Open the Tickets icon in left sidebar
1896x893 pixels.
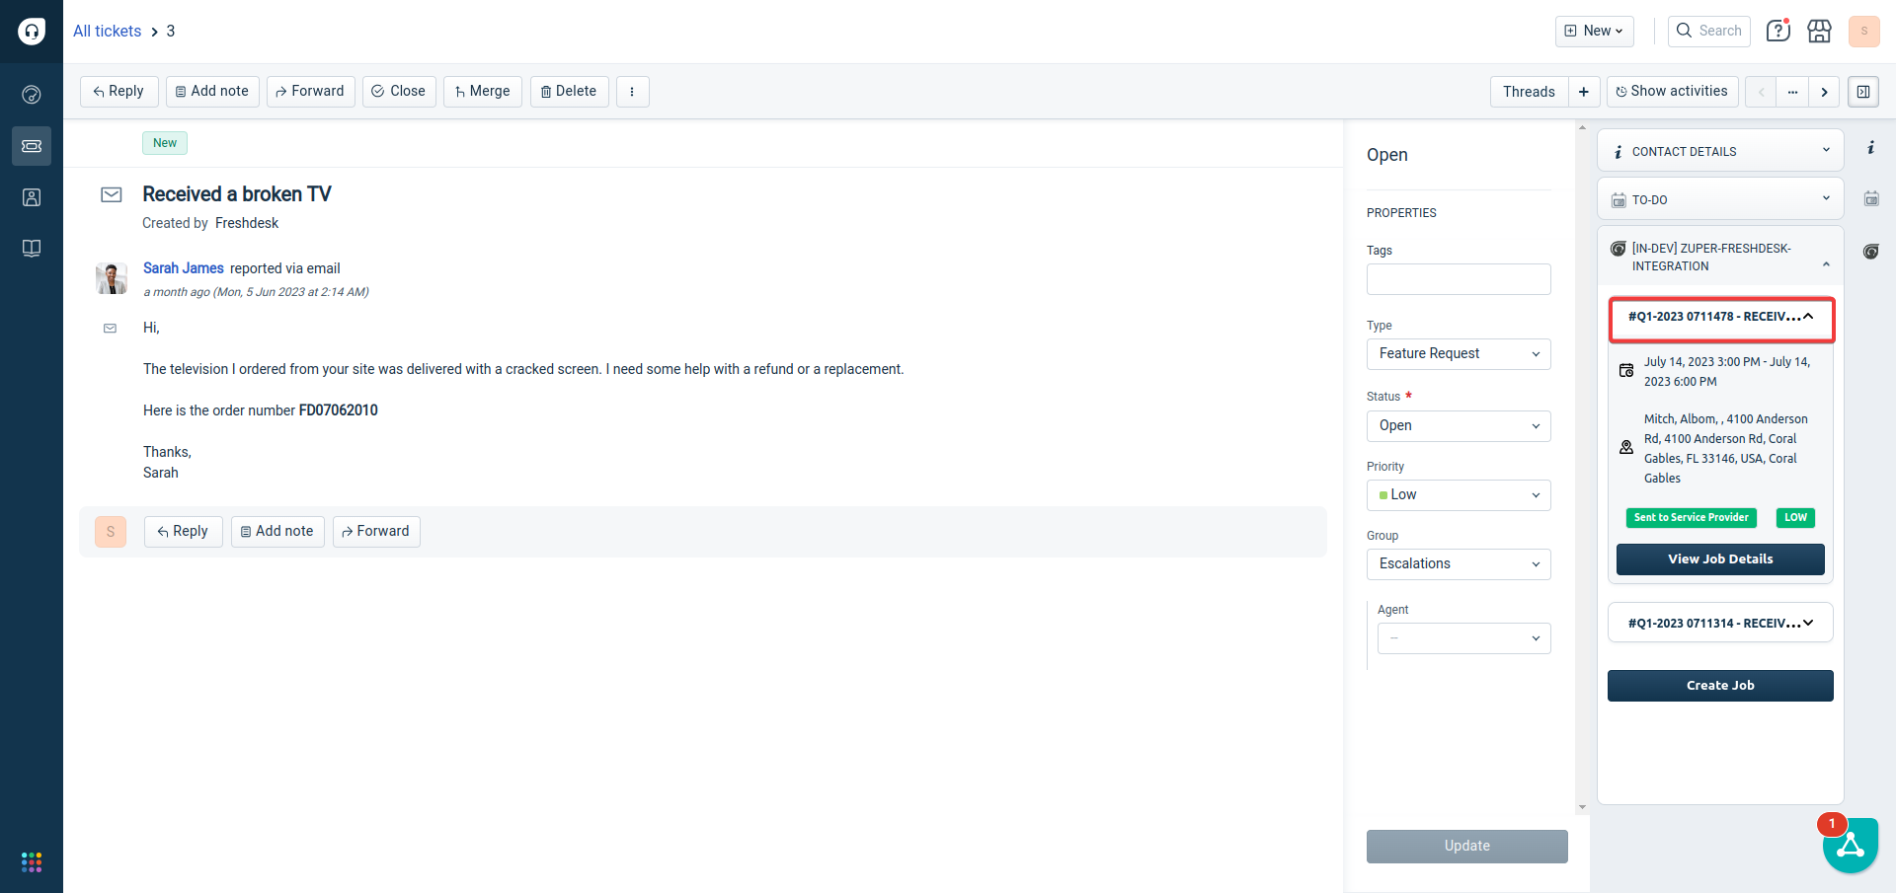[32, 146]
